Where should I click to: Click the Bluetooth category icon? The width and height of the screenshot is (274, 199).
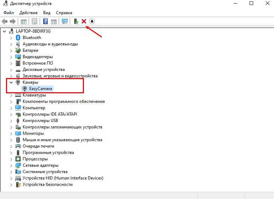coord(18,38)
